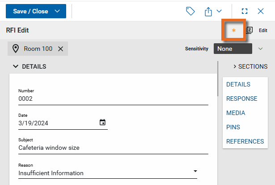Close the RFI Edit panel

261,11
